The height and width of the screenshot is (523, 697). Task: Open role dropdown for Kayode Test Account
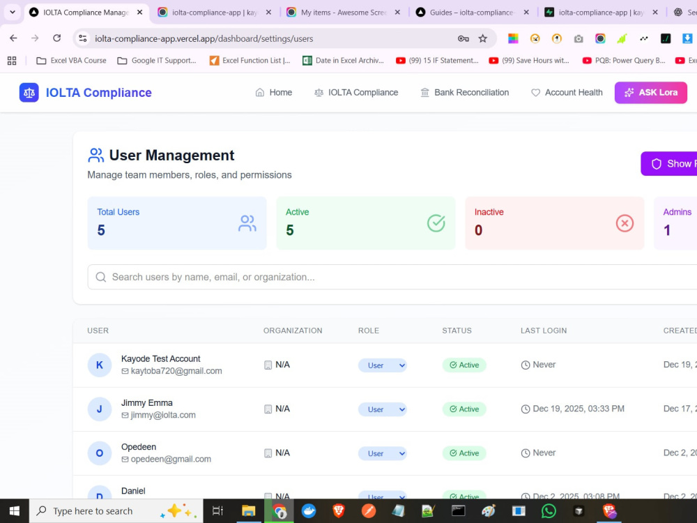coord(382,365)
